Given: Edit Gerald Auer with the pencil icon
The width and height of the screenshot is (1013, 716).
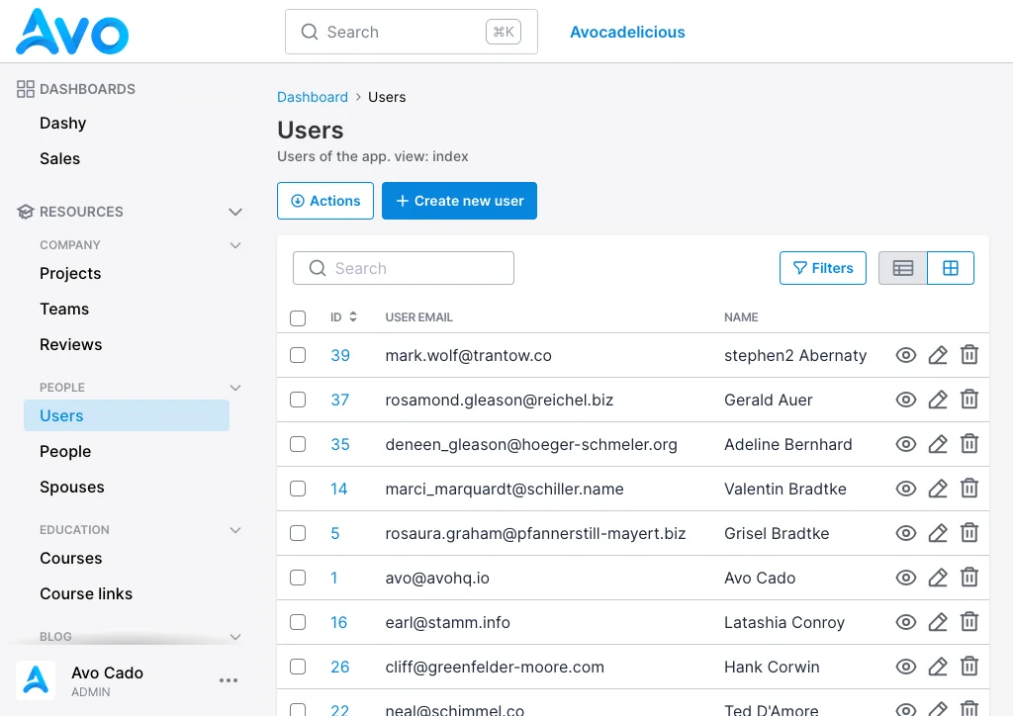Looking at the screenshot, I should click(938, 400).
